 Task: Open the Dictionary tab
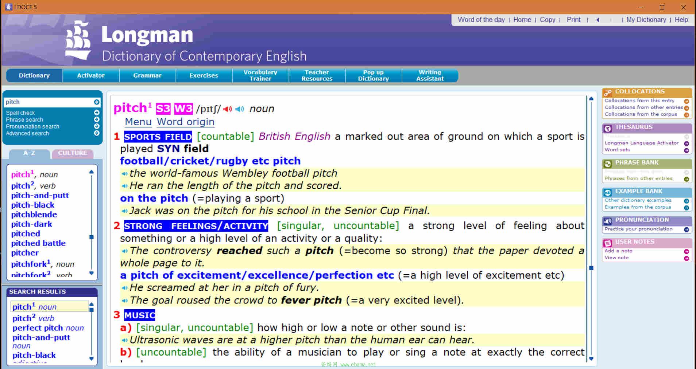coord(34,75)
